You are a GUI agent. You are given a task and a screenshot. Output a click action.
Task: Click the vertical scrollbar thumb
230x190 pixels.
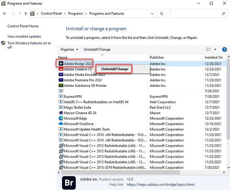(228, 99)
